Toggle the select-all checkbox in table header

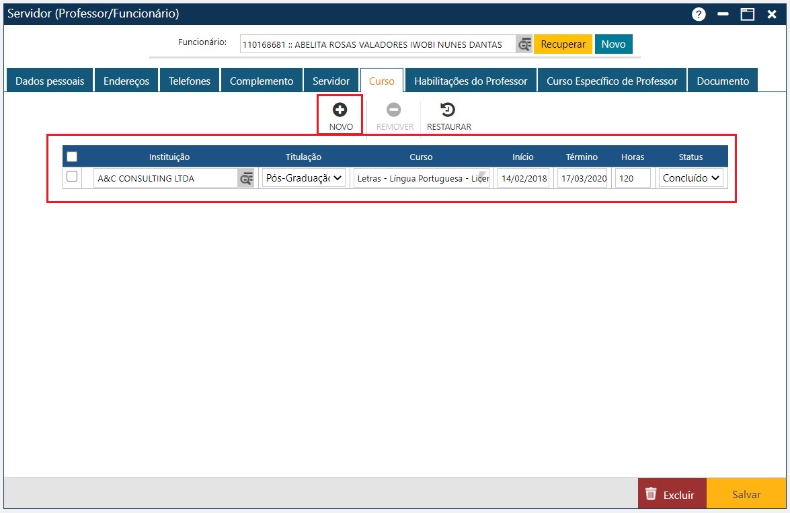pyautogui.click(x=72, y=157)
